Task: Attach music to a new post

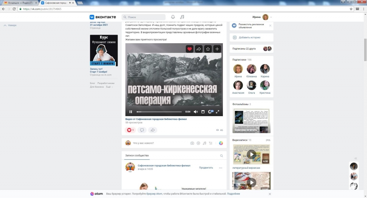Action: 204,143
